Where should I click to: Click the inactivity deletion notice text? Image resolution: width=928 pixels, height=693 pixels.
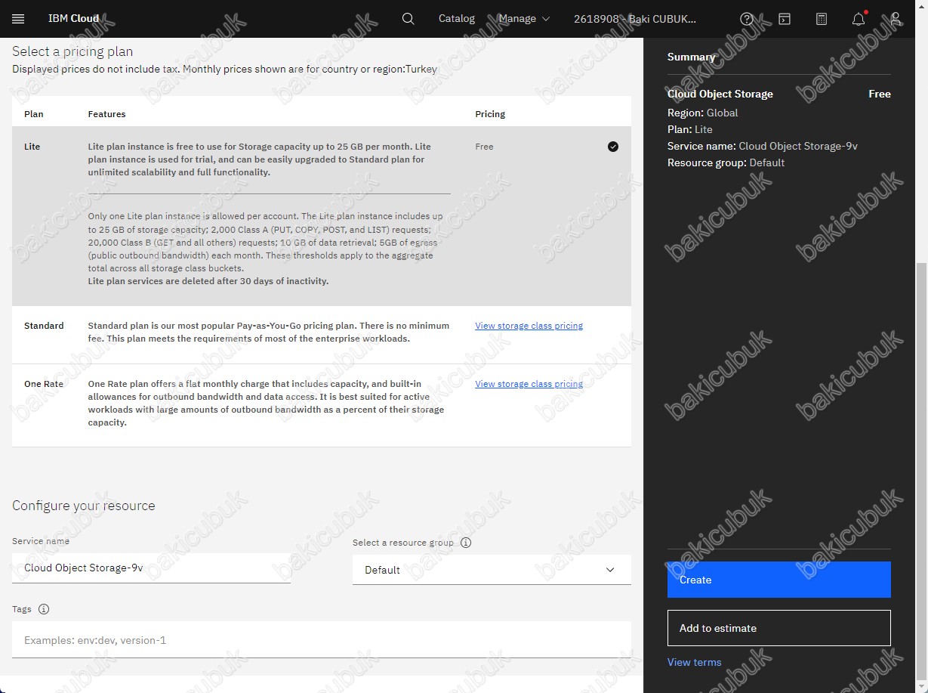(208, 281)
